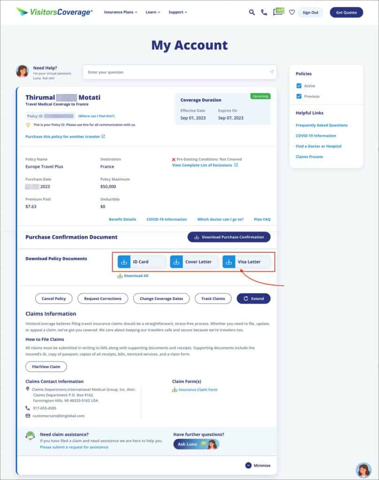Open Which doctor can I go to link
This screenshot has height=480, width=379.
220,219
